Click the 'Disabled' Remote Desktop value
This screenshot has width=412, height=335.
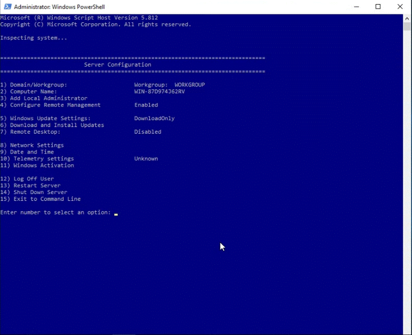tap(148, 132)
